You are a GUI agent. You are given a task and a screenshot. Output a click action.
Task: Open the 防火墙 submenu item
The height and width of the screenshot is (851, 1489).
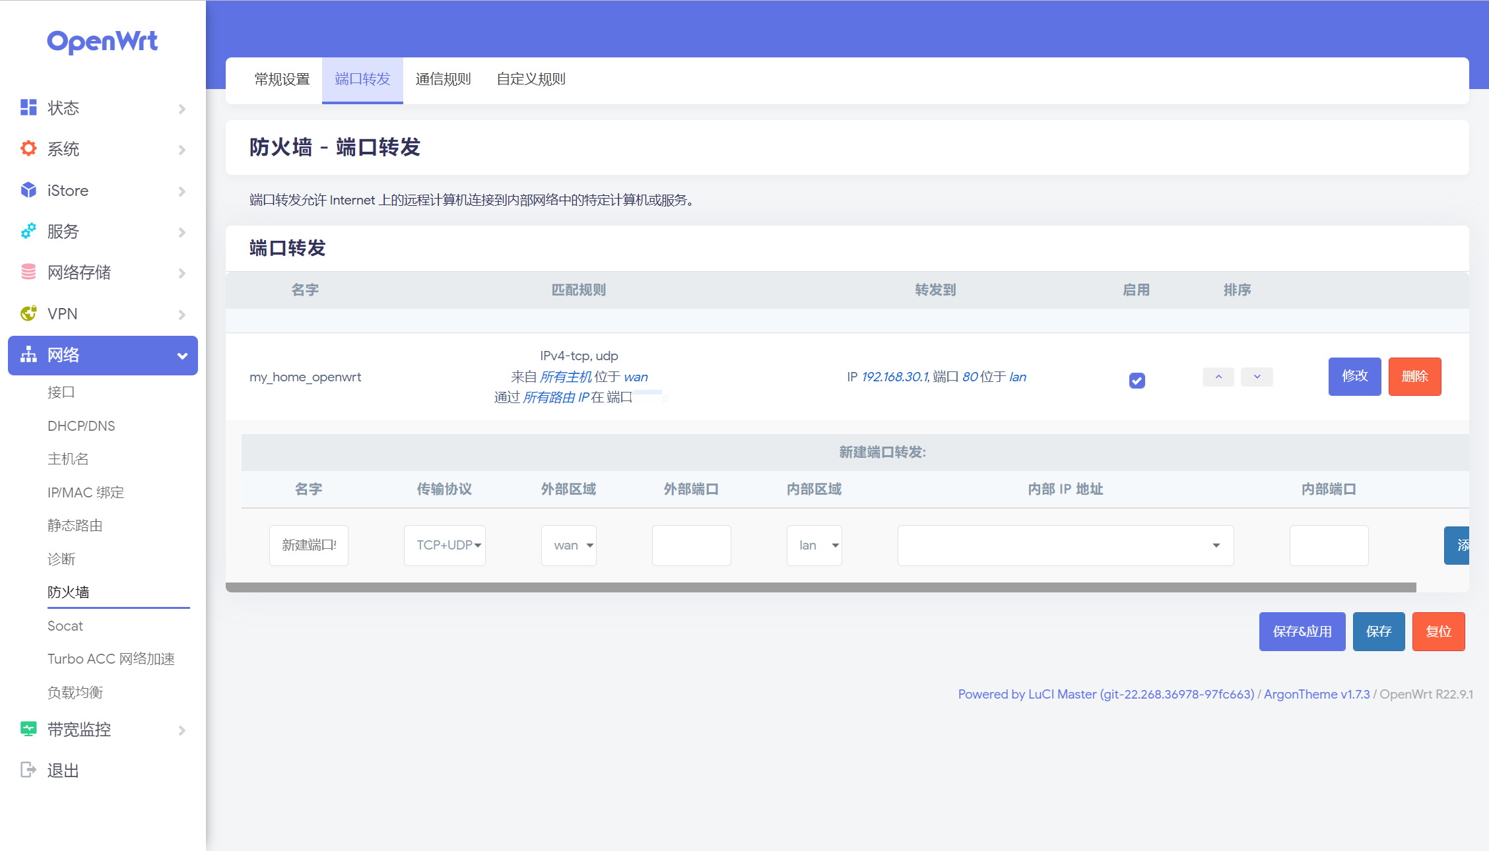pyautogui.click(x=68, y=592)
